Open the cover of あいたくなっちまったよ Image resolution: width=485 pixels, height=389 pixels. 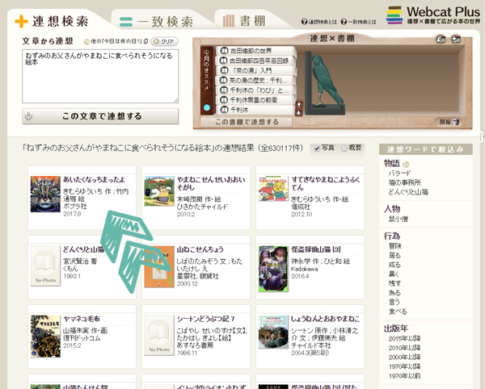45,194
